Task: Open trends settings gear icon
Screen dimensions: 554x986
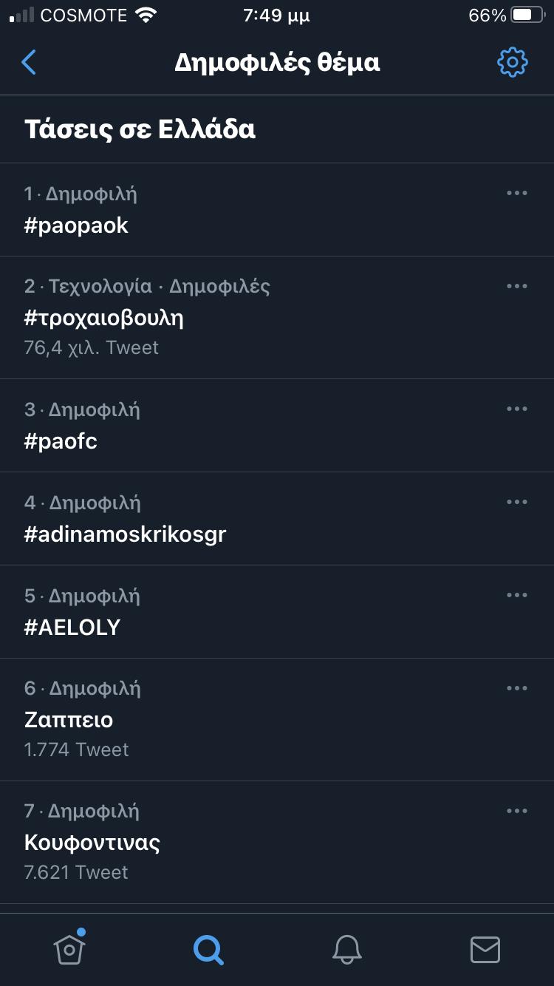Action: tap(512, 63)
